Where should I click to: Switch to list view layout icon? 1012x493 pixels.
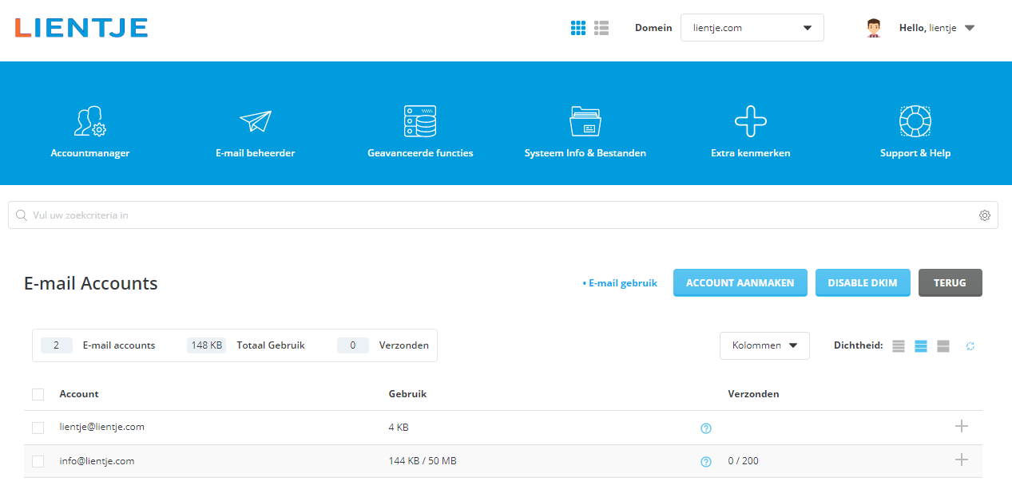601,28
